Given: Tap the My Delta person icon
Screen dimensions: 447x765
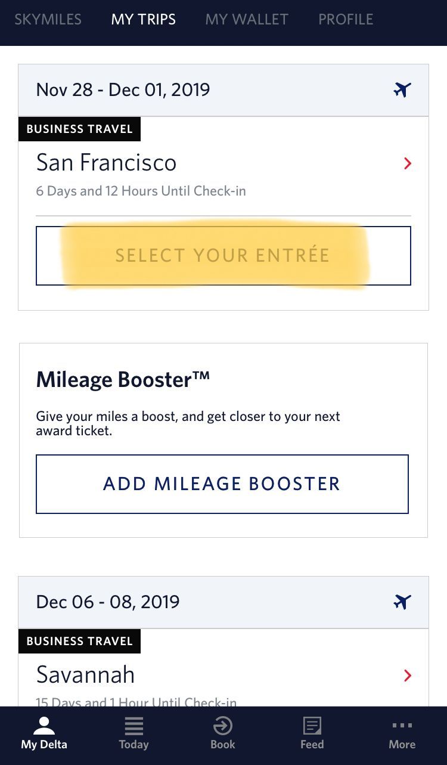Looking at the screenshot, I should 44,726.
